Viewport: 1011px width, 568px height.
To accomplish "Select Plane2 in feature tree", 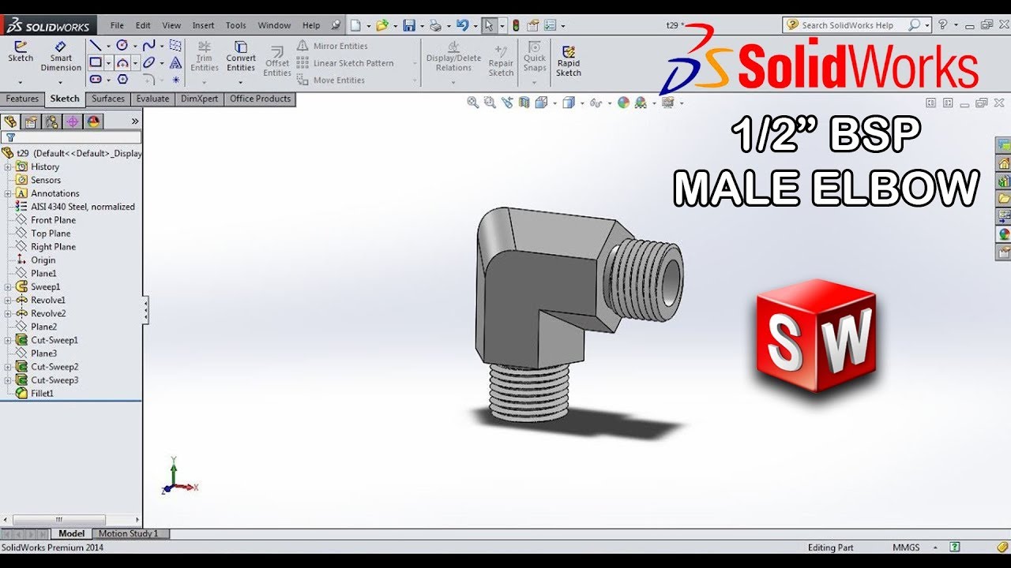I will pyautogui.click(x=43, y=327).
